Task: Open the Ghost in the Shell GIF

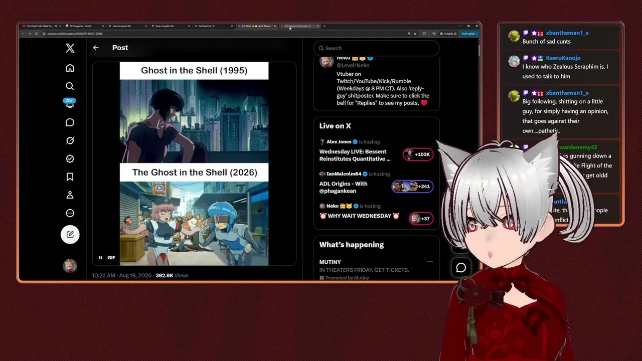Action: 194,163
